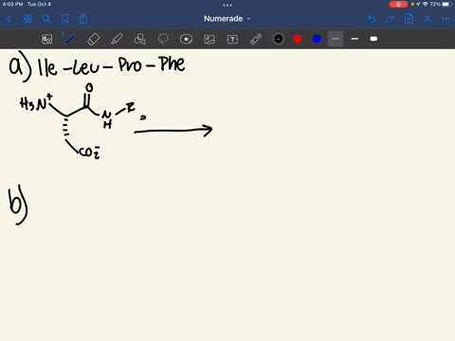Screen dimensions: 455x341
Task: Choose the red pen color
Action: (298, 39)
